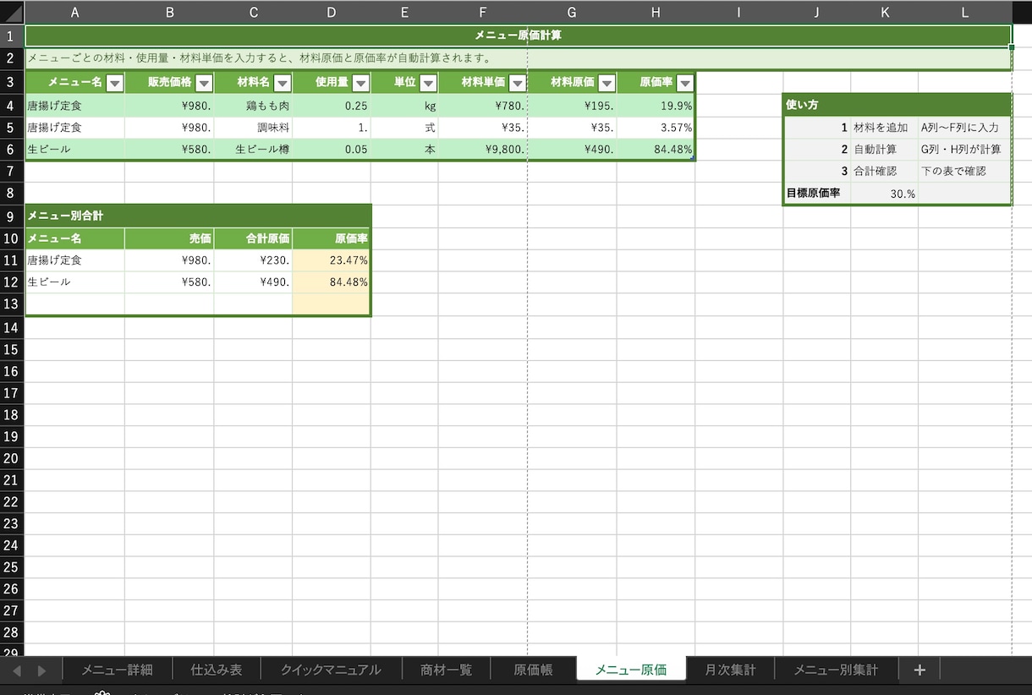Viewport: 1032px width, 695px height.
Task: Select the title cell メニュー原価計算
Action: coord(519,36)
